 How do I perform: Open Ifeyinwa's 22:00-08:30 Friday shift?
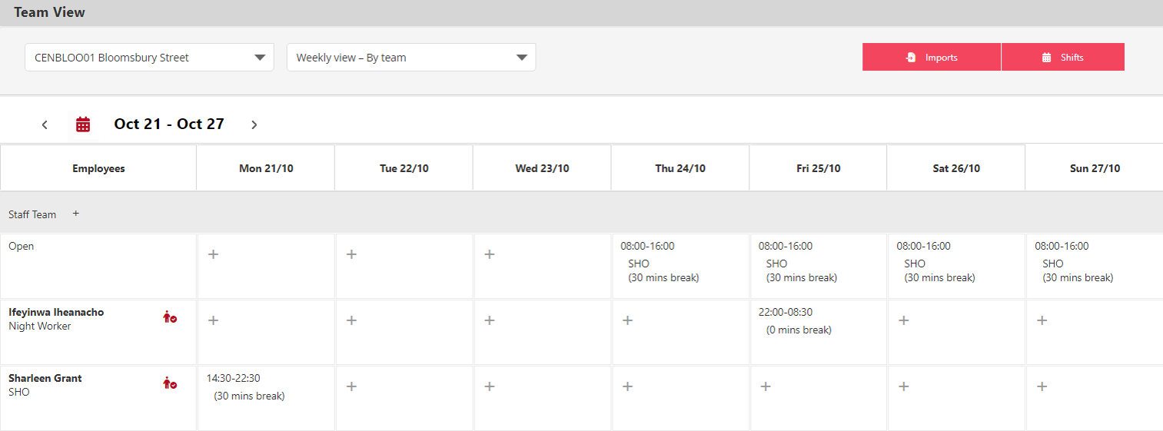[x=795, y=321]
